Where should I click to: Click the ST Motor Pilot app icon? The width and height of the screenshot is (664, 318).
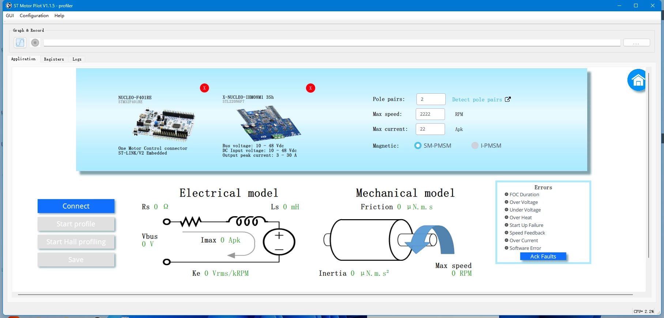point(9,5)
